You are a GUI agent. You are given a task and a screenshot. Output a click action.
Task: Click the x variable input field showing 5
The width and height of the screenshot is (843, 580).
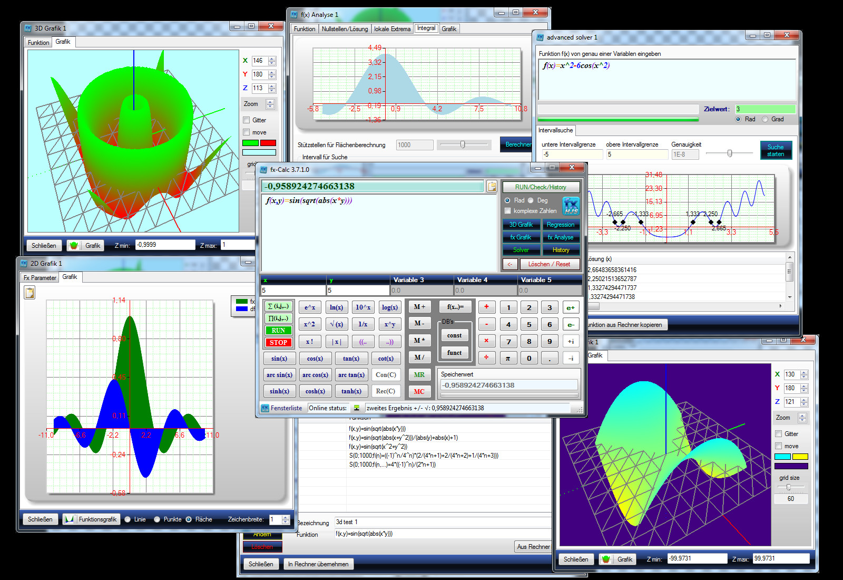tap(293, 291)
